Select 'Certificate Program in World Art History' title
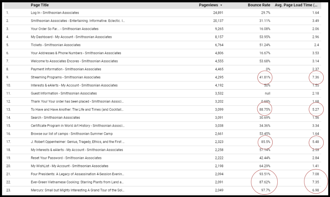This screenshot has width=330, height=197. coord(78,126)
